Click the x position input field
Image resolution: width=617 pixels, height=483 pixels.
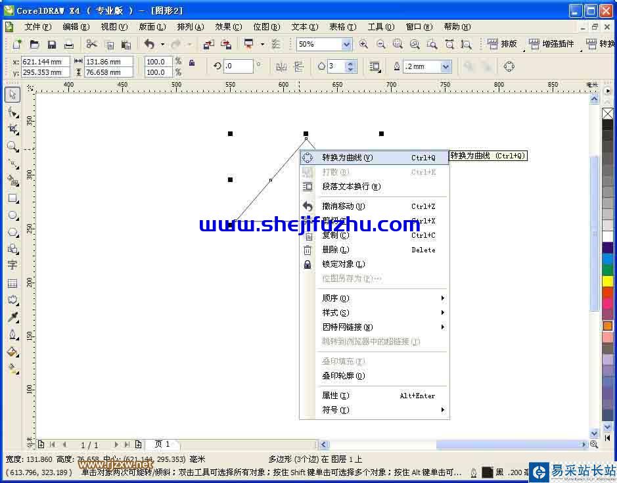[45, 62]
